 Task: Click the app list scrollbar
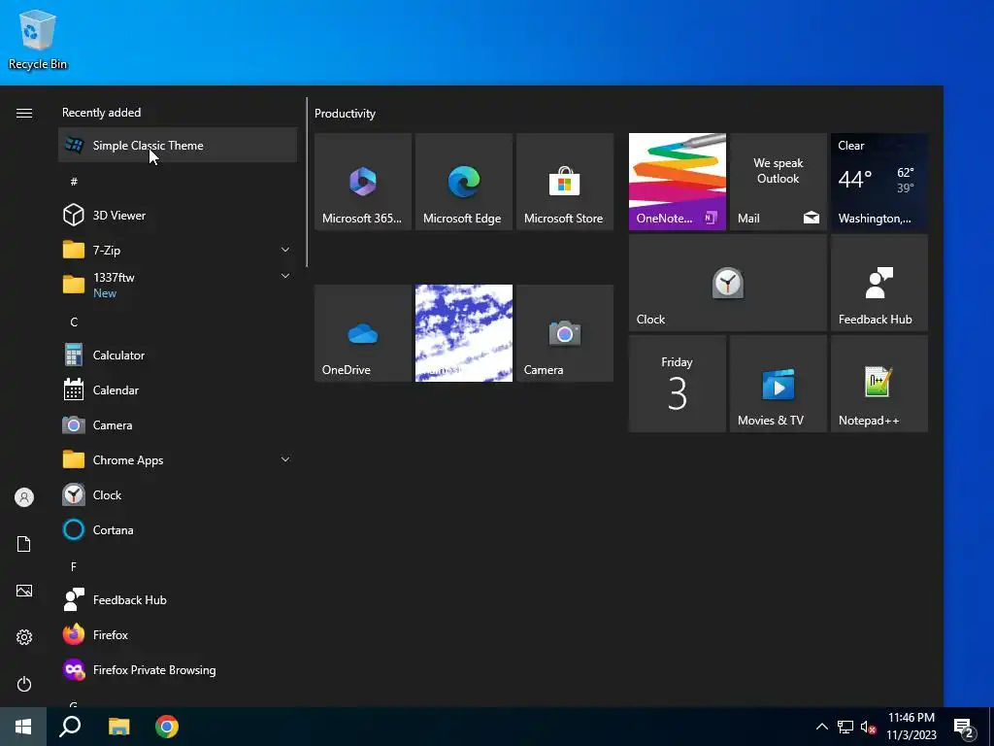[307, 182]
